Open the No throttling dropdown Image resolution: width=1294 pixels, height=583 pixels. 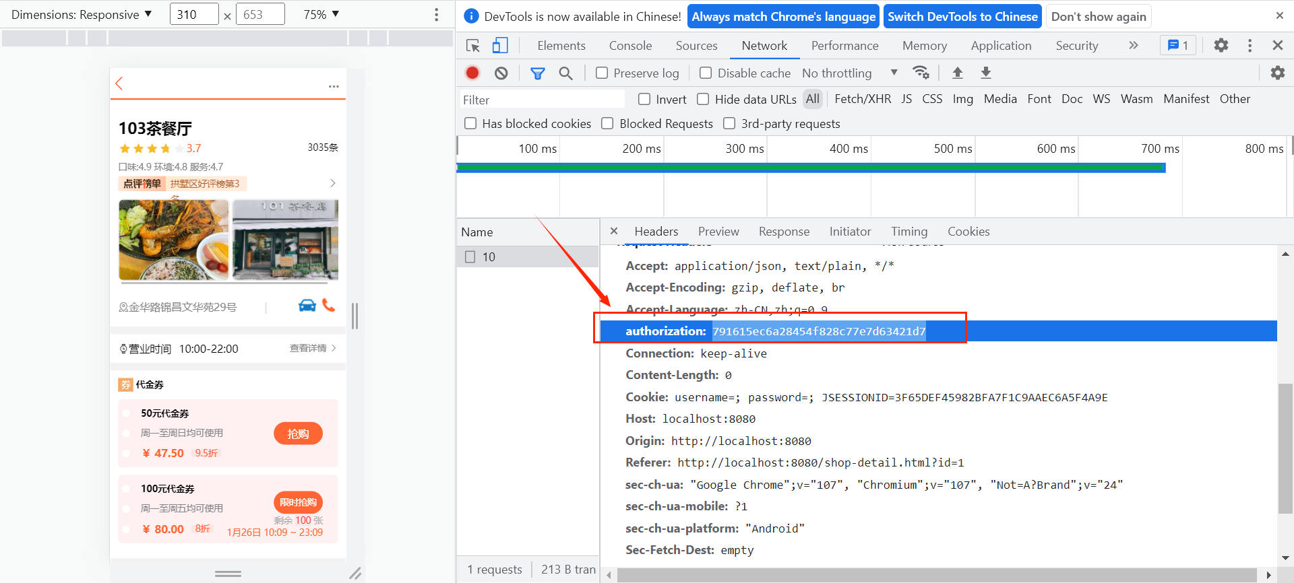(850, 73)
